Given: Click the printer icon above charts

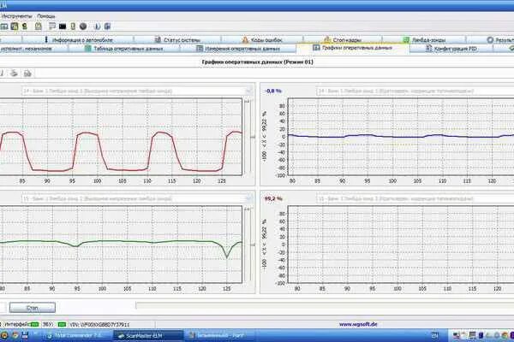Looking at the screenshot, I should (14, 74).
